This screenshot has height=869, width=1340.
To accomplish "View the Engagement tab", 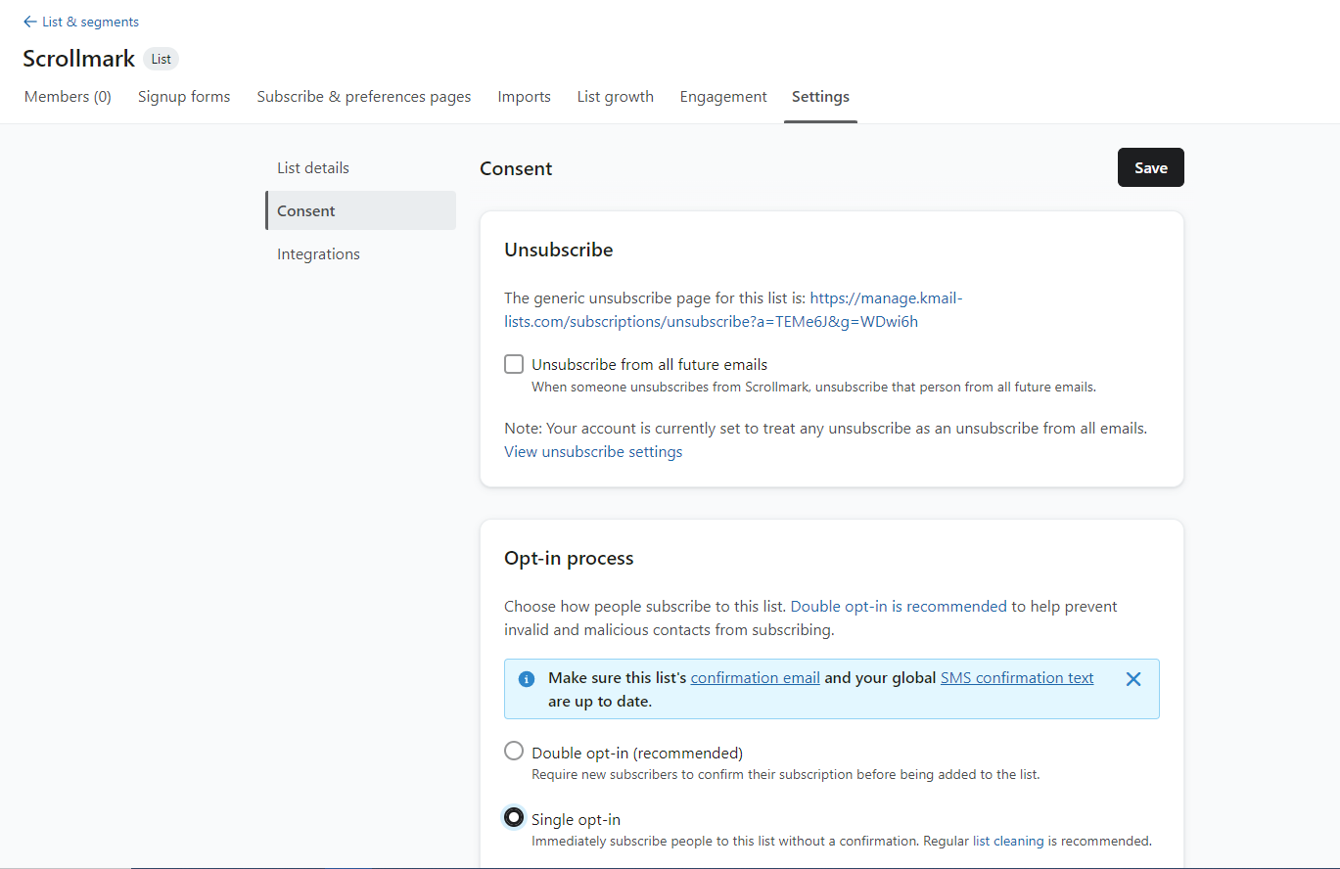I will pos(723,97).
